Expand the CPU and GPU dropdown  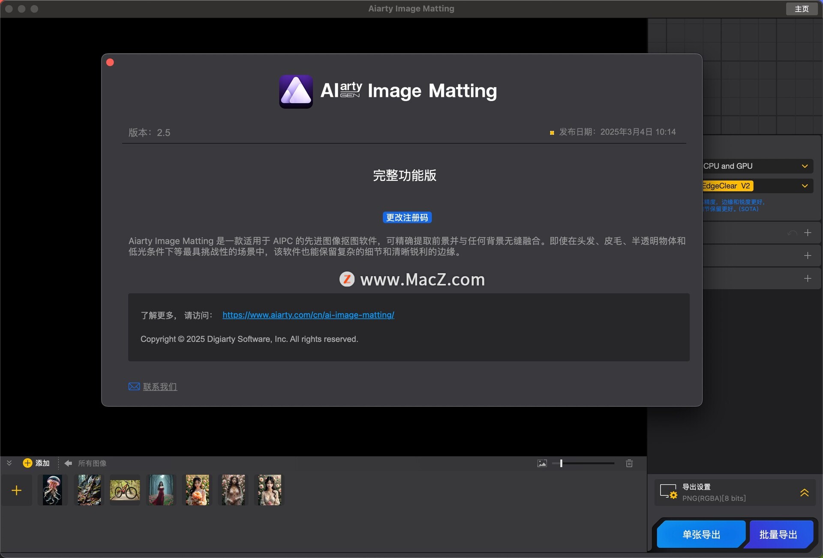tap(758, 166)
